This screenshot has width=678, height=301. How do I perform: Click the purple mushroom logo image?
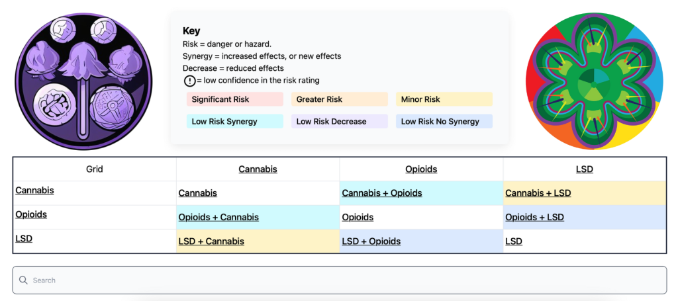point(83,81)
